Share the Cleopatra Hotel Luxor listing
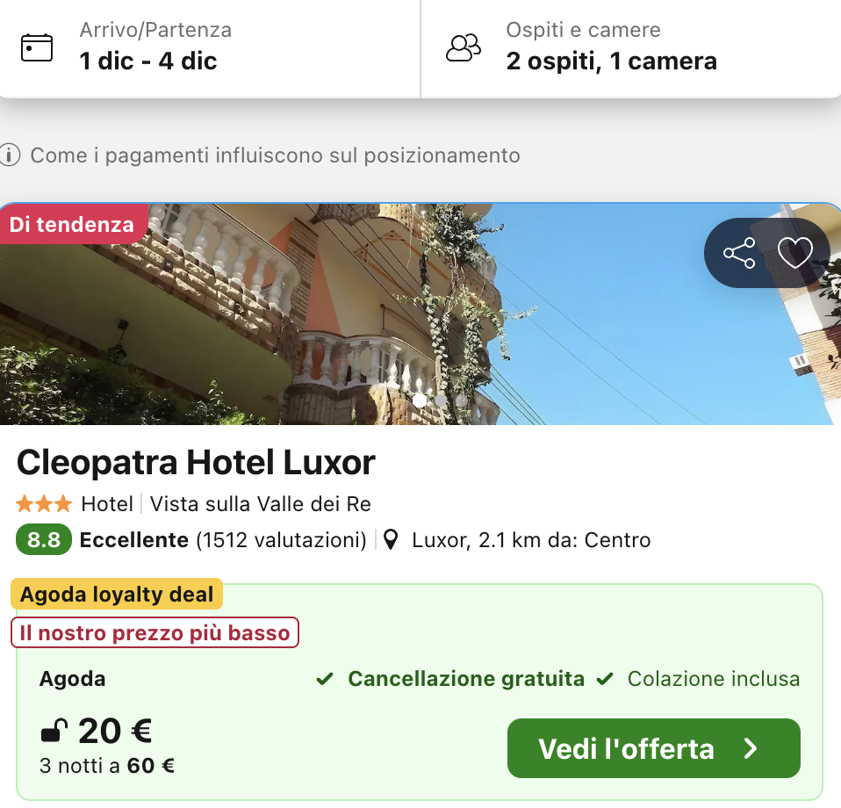 [739, 253]
